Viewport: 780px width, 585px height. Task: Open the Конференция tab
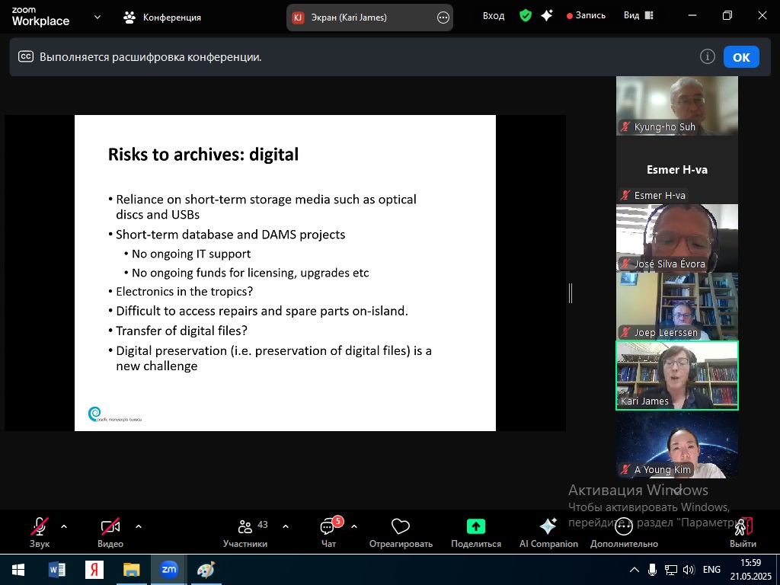pos(162,18)
